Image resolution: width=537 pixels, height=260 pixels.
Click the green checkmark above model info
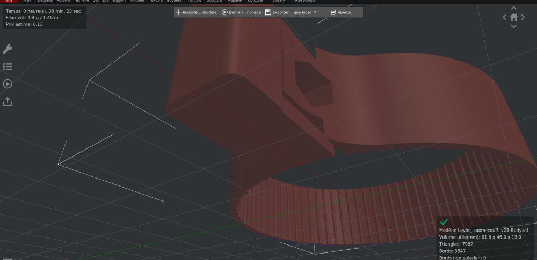(x=444, y=222)
